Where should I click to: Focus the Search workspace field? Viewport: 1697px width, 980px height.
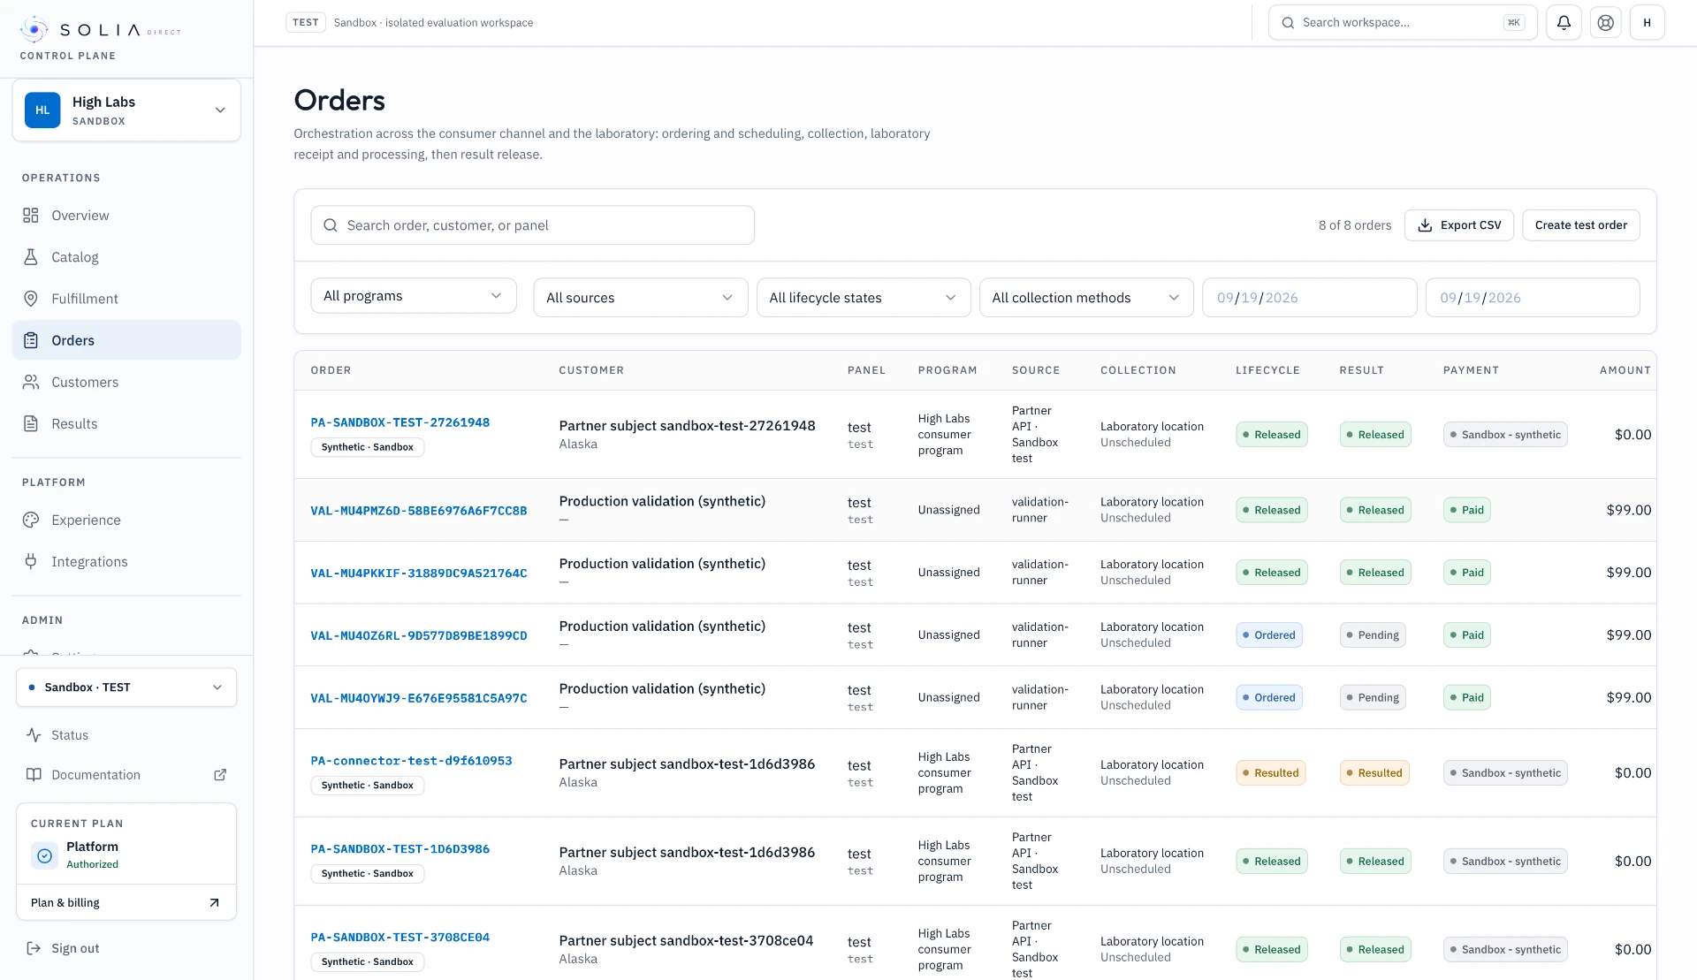pos(1402,23)
